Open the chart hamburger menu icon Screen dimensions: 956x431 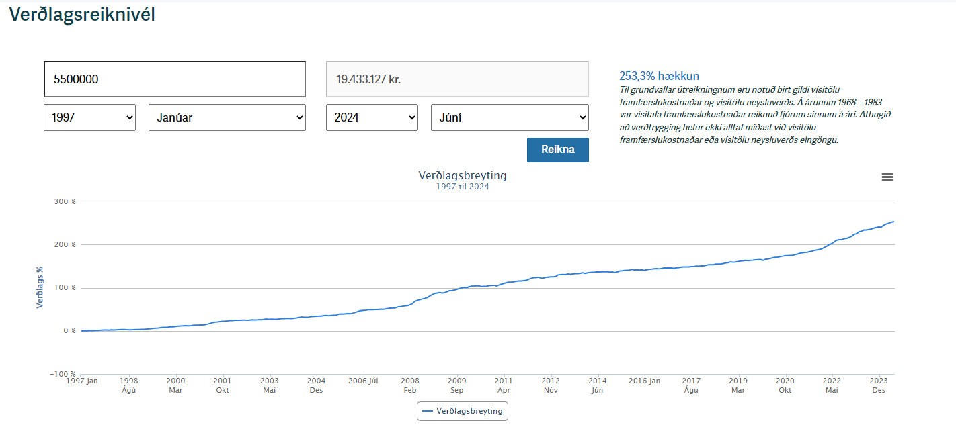pyautogui.click(x=887, y=177)
